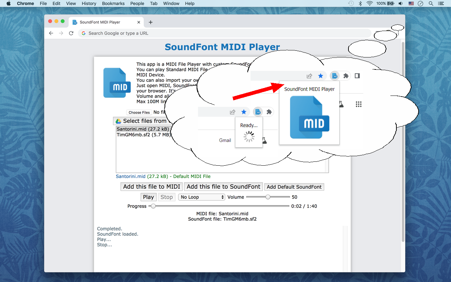Click puzzle extensions icon in upper illustration
This screenshot has height=282, width=451.
click(x=346, y=76)
